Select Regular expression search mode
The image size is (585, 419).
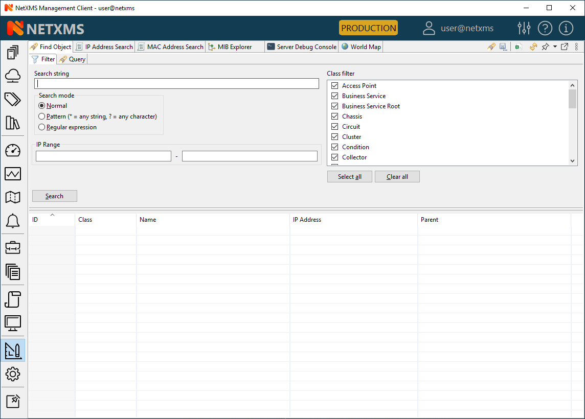tap(42, 127)
